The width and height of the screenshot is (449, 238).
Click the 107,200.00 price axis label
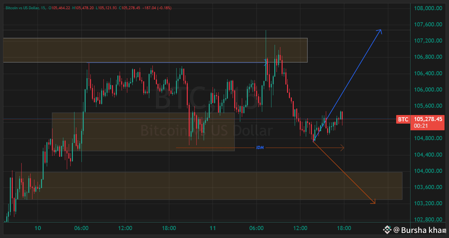coord(428,41)
